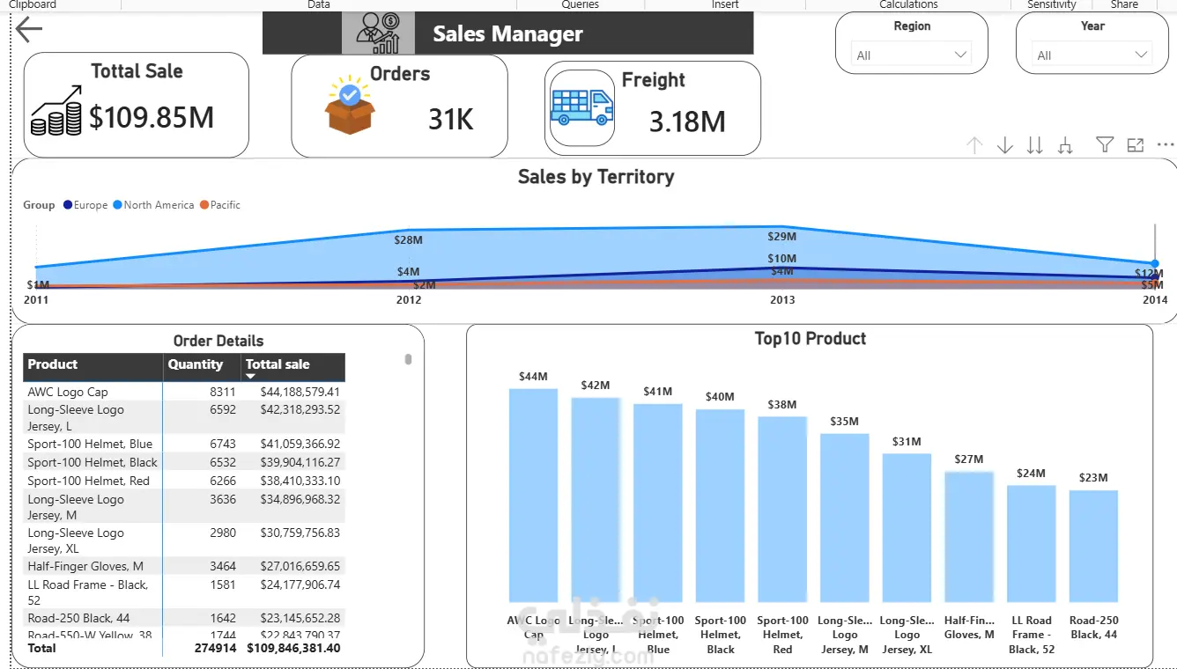The width and height of the screenshot is (1177, 669).
Task: Click the drill up arrow icon
Action: click(x=974, y=145)
